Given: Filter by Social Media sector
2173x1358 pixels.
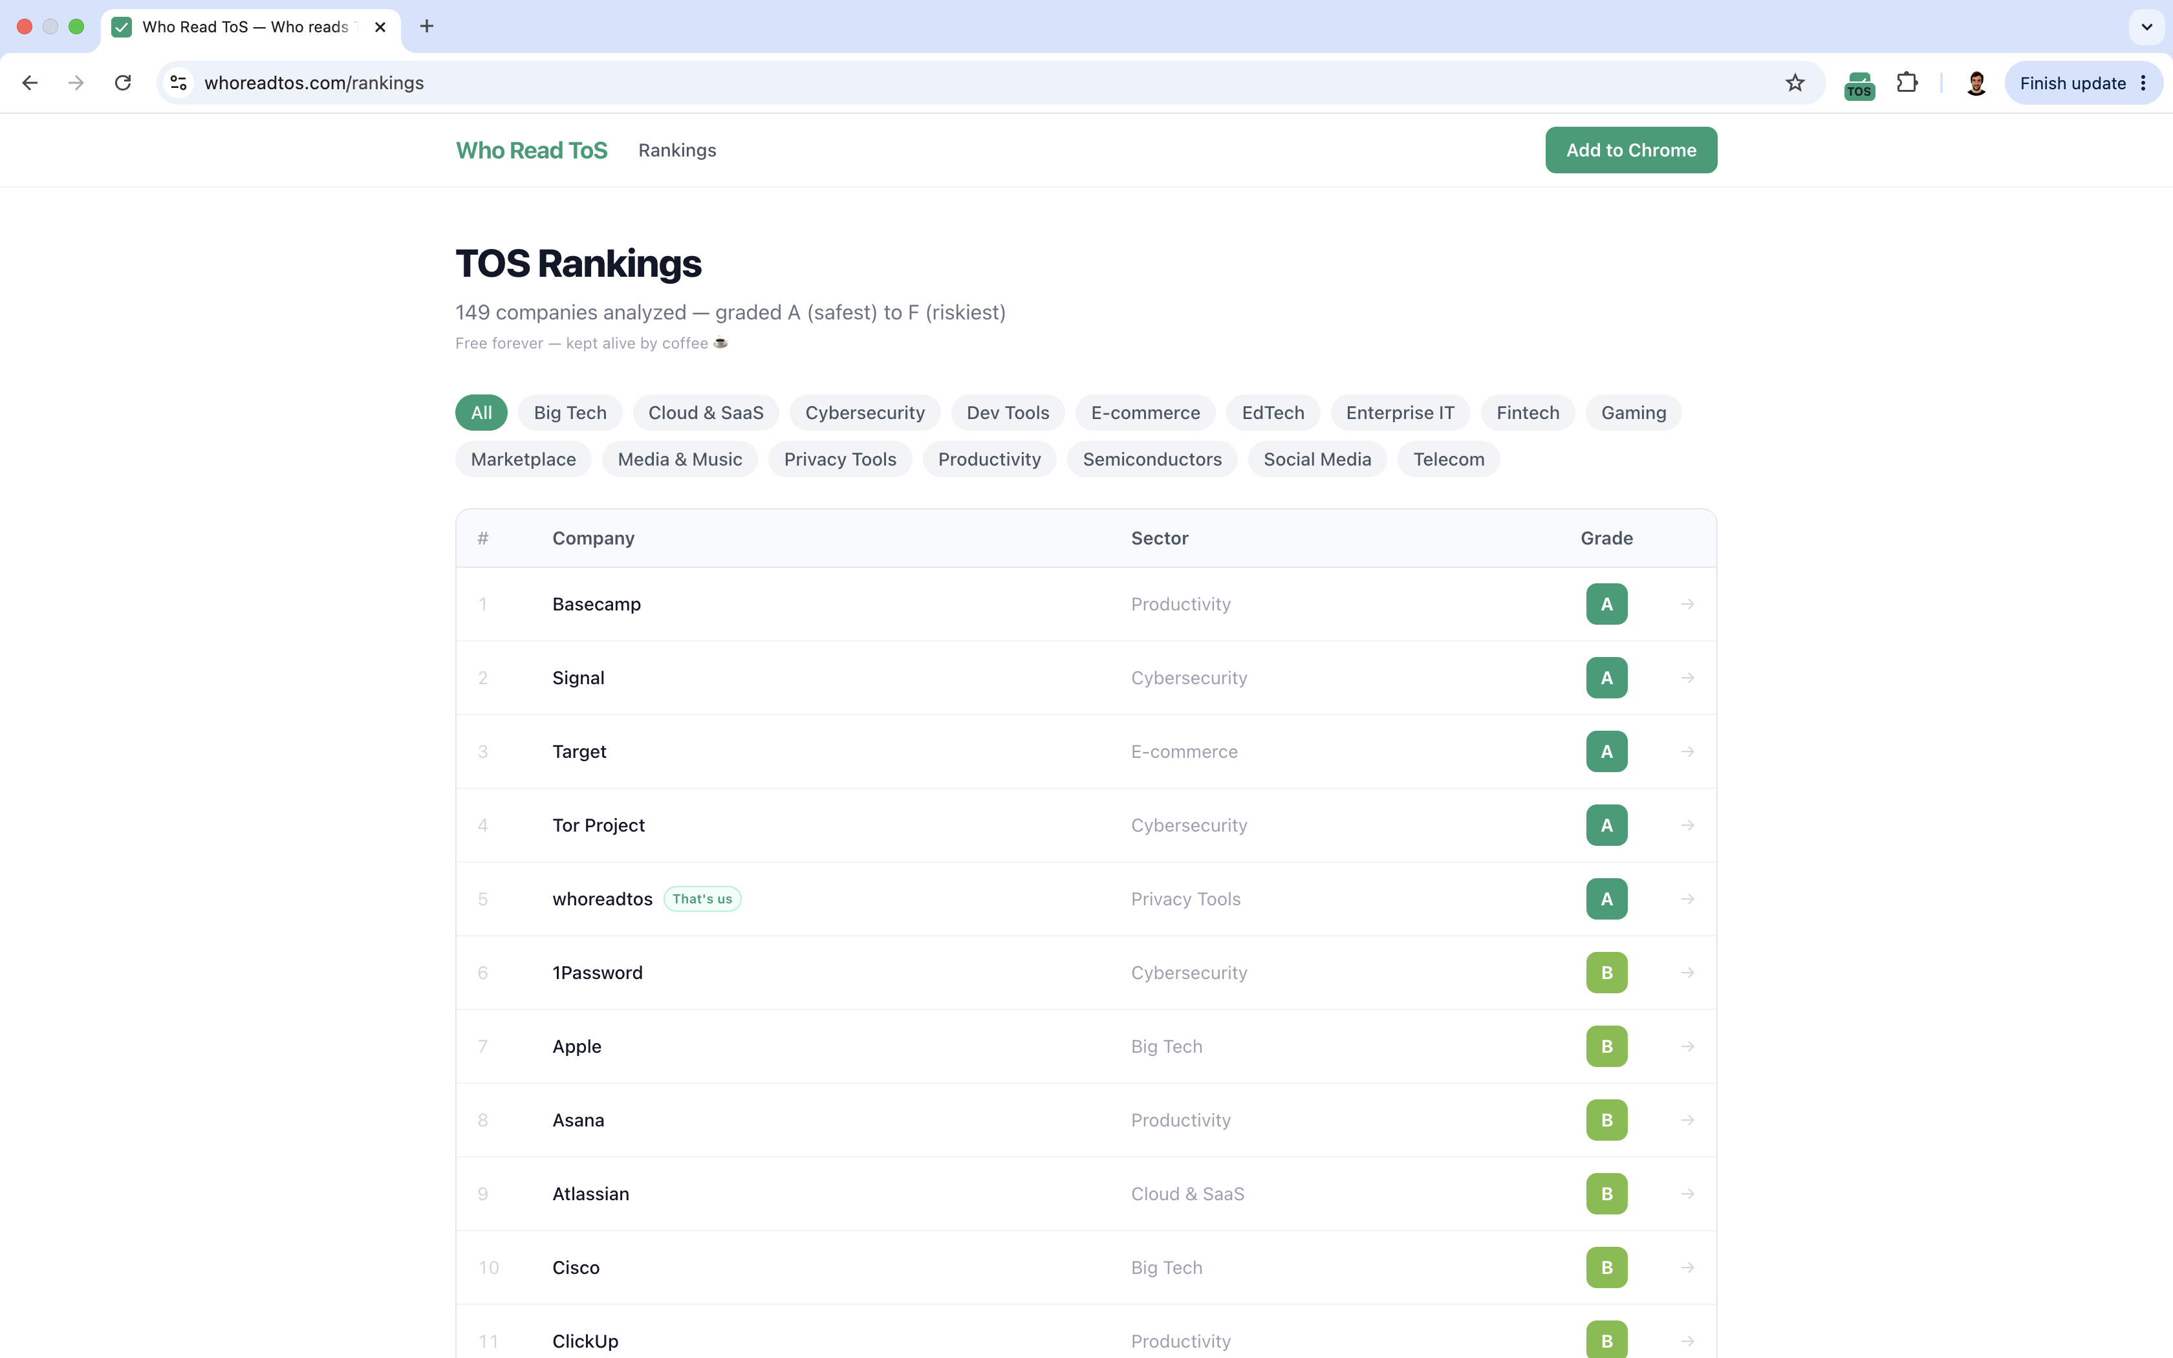Looking at the screenshot, I should pyautogui.click(x=1317, y=459).
